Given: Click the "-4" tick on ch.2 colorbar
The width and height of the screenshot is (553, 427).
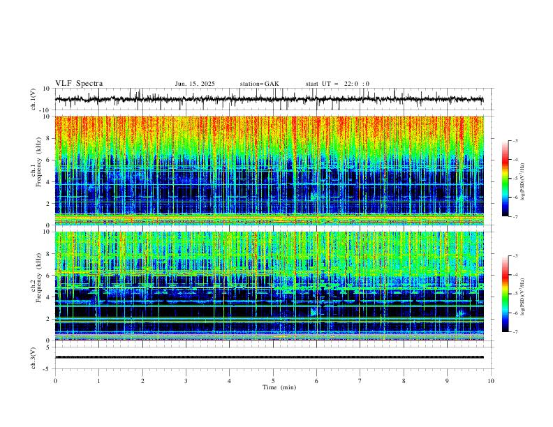Looking at the screenshot, I should (x=515, y=275).
